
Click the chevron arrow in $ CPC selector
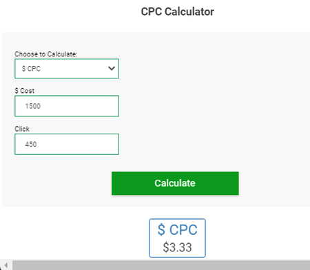(112, 68)
